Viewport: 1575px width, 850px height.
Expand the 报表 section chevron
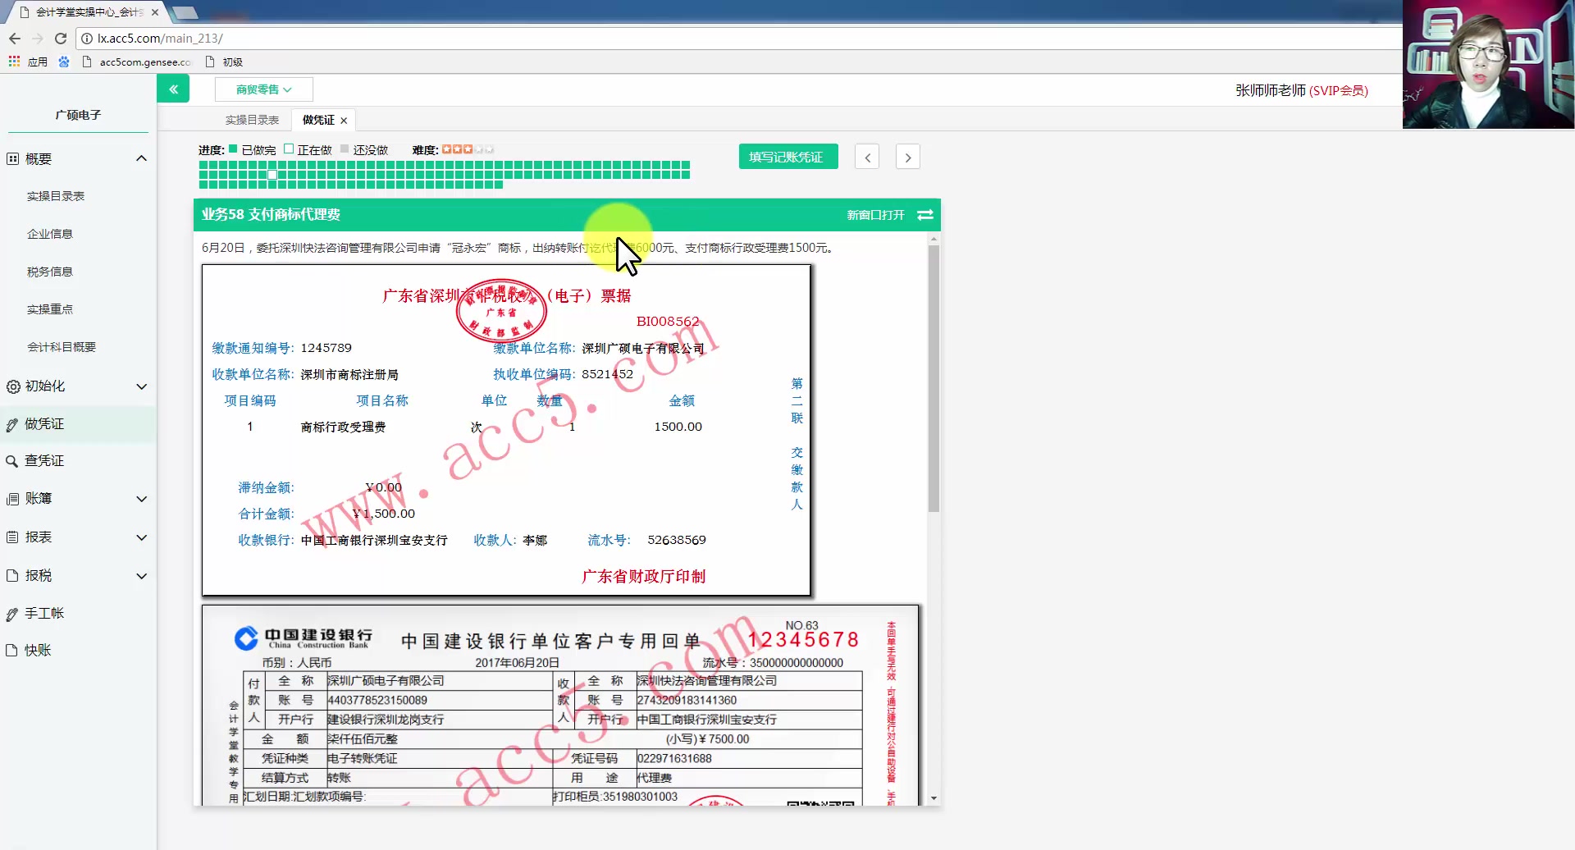click(141, 537)
